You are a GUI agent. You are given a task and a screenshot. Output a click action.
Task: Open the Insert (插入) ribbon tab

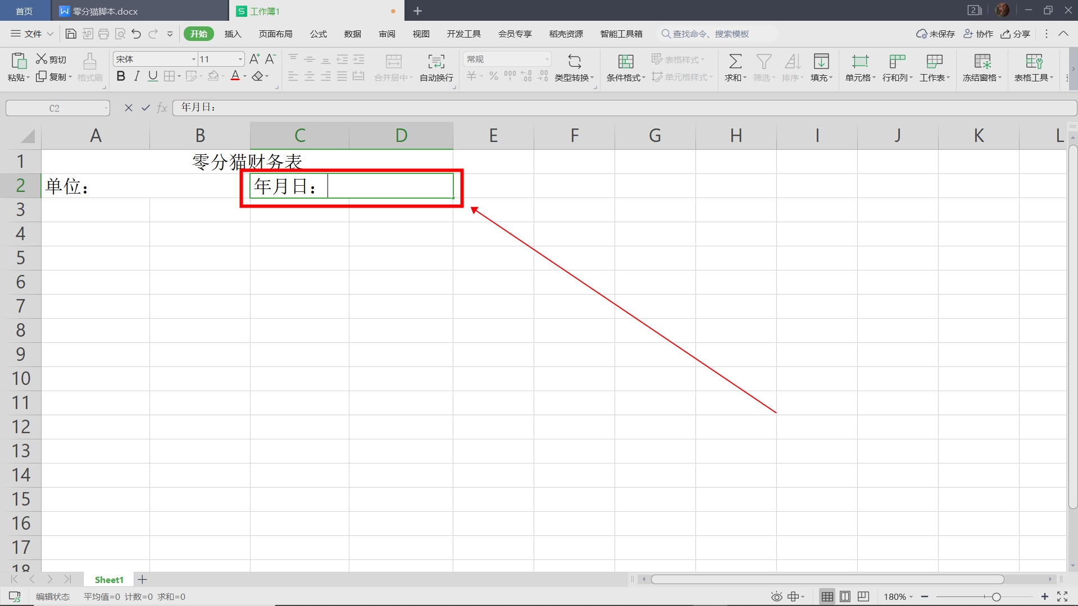pyautogui.click(x=233, y=34)
